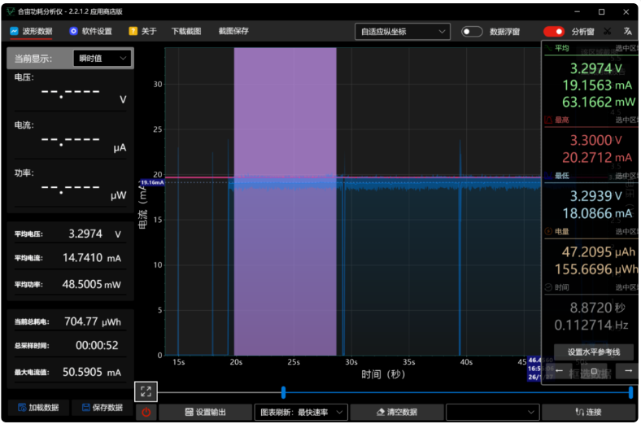Image resolution: width=641 pixels, height=424 pixels.
Task: Click the yellow question mark about icon
Action: coord(133,31)
